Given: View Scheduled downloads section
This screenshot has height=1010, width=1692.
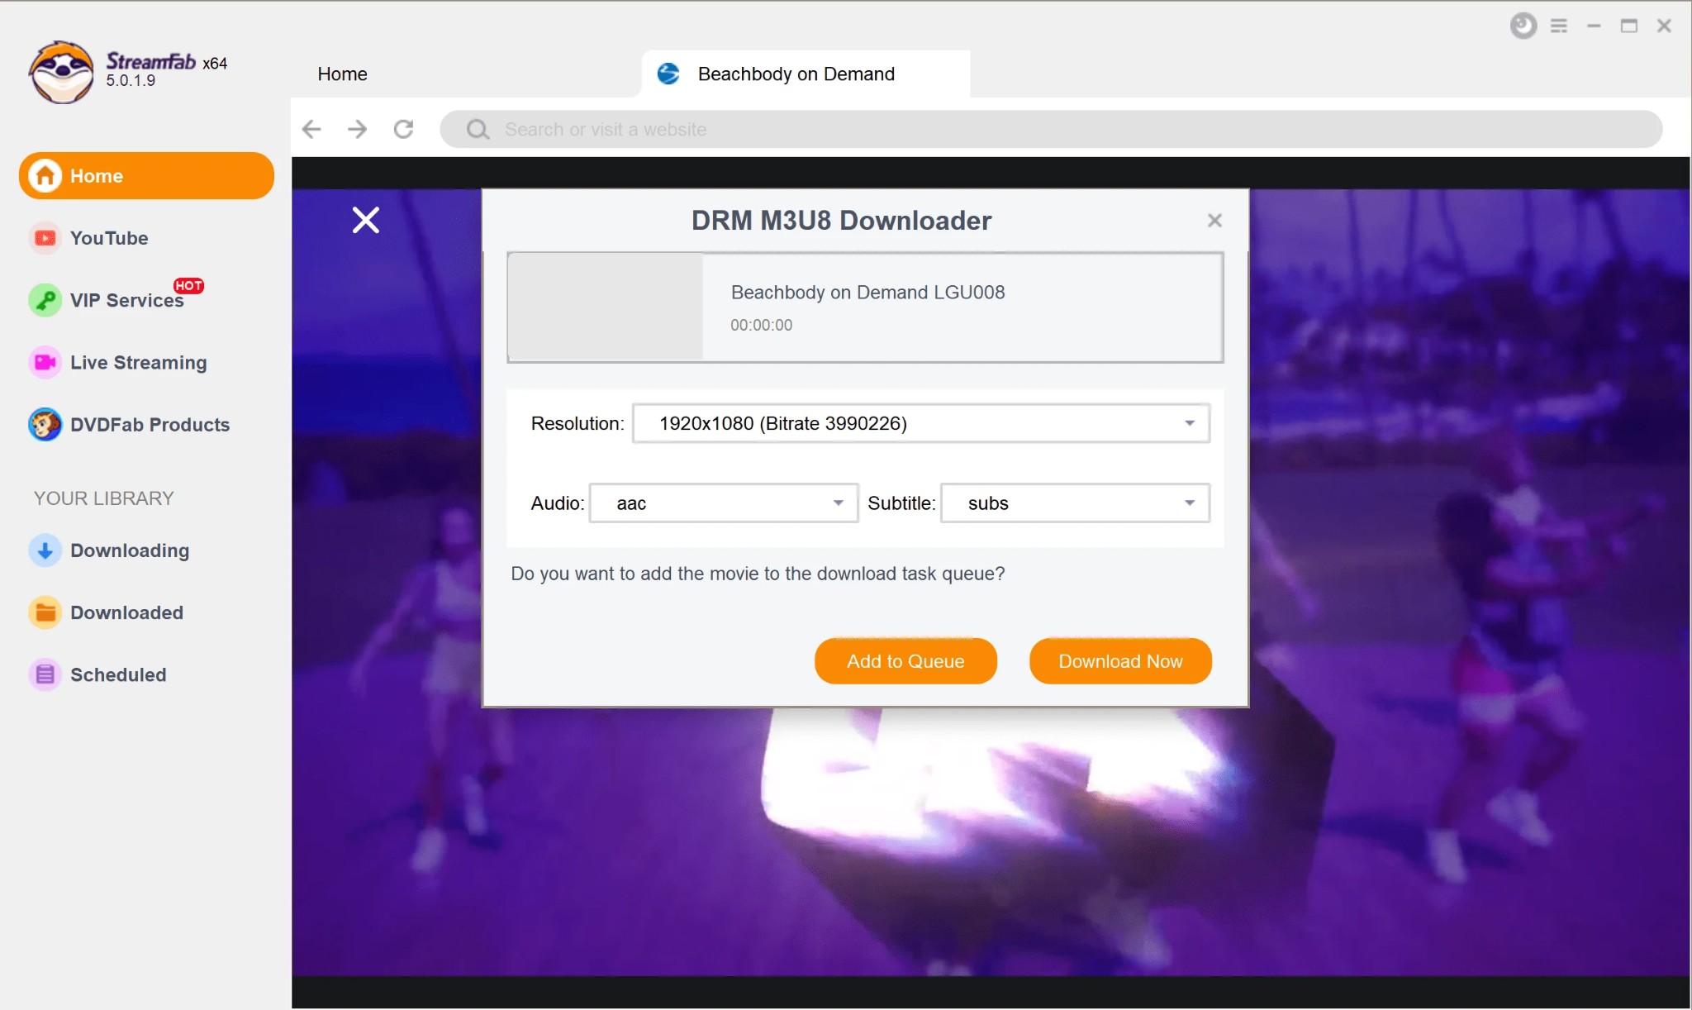Looking at the screenshot, I should tap(118, 674).
